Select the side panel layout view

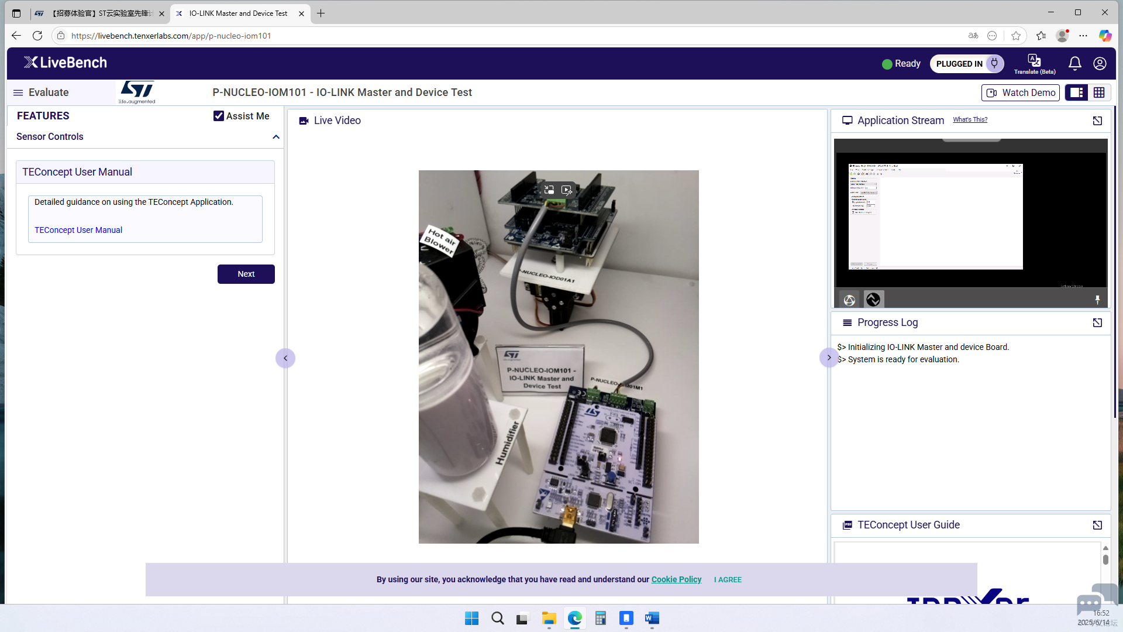pos(1076,92)
